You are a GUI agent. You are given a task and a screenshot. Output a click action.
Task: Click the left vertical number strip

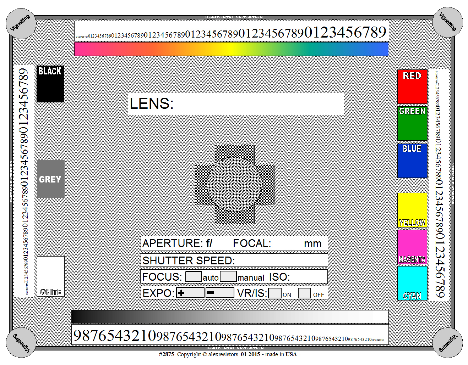(x=24, y=181)
